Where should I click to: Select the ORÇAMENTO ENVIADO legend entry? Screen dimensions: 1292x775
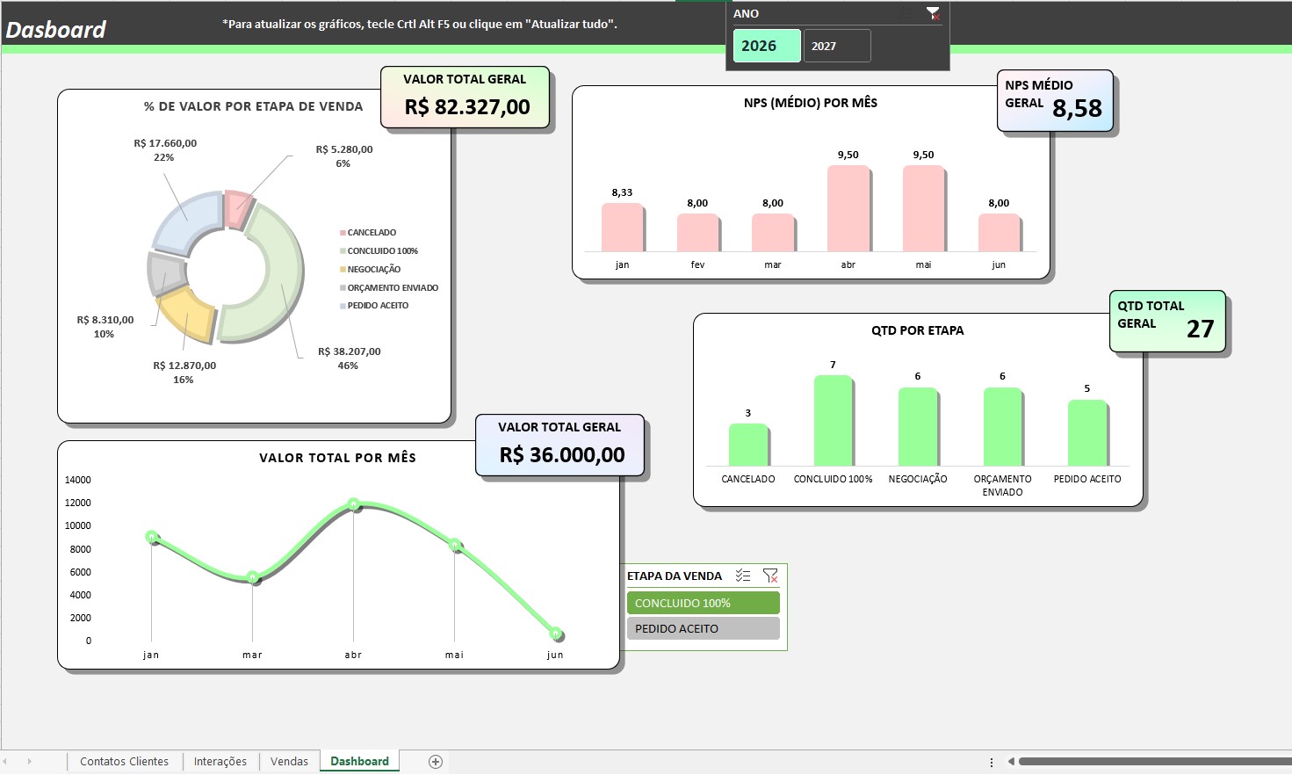389,288
